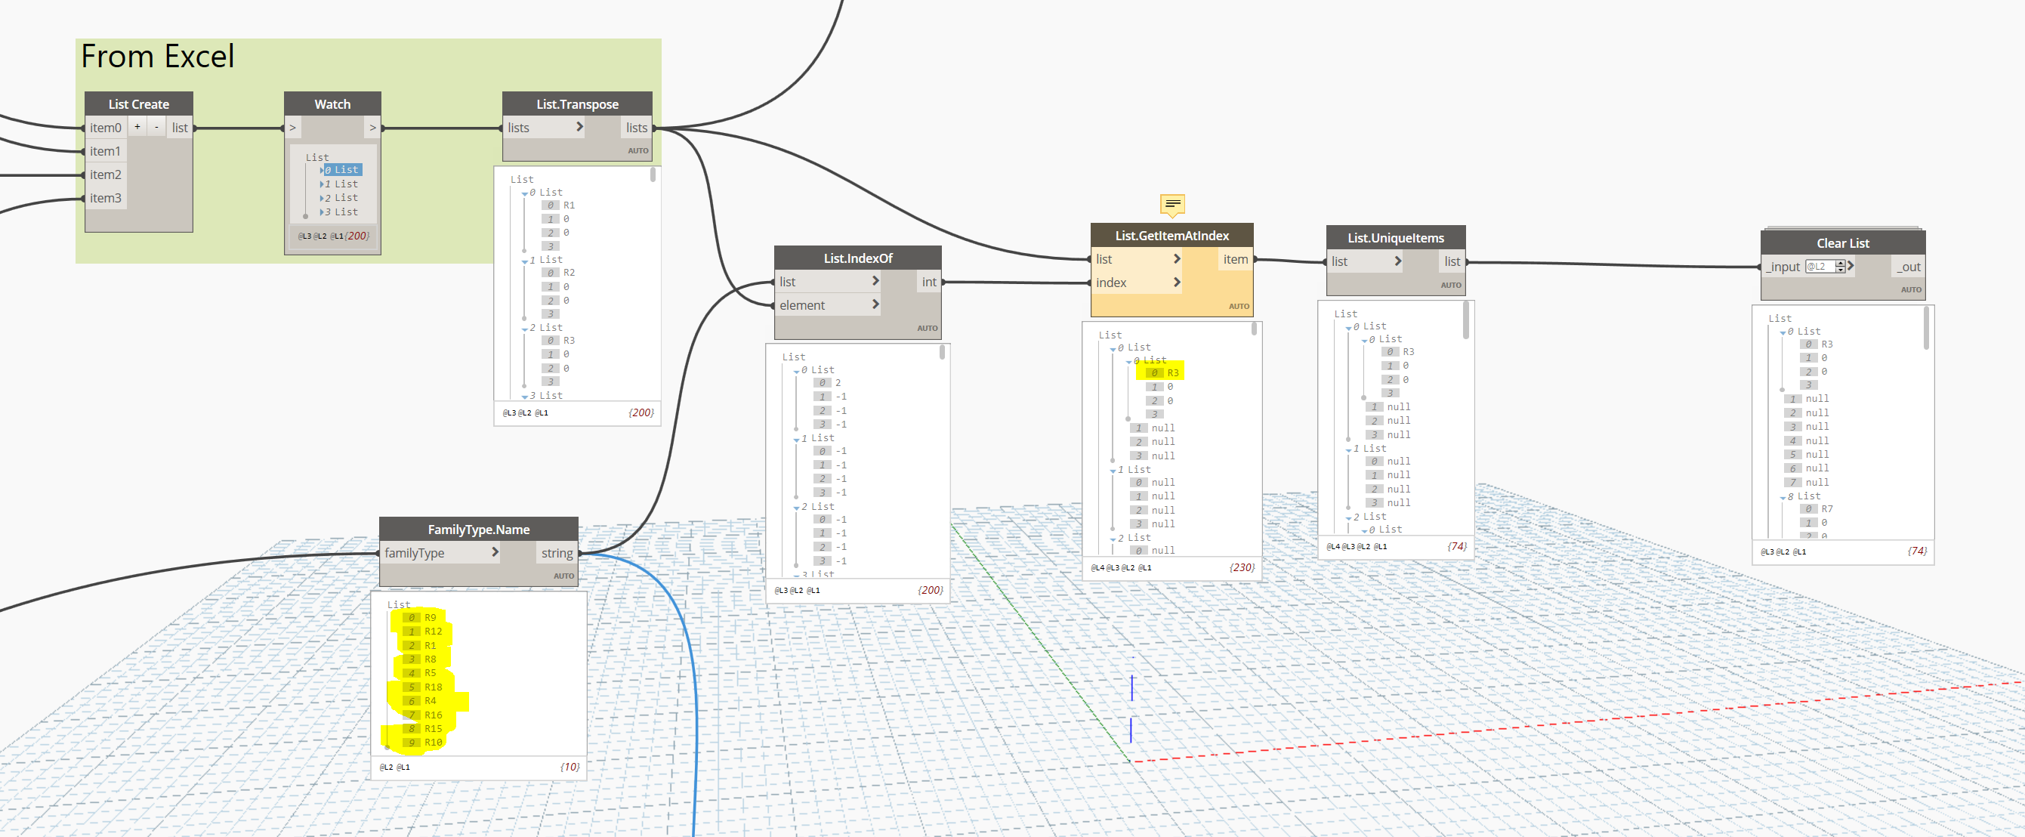This screenshot has height=837, width=2025.
Task: Increase the @L2 level on Clear List
Action: click(x=1840, y=262)
